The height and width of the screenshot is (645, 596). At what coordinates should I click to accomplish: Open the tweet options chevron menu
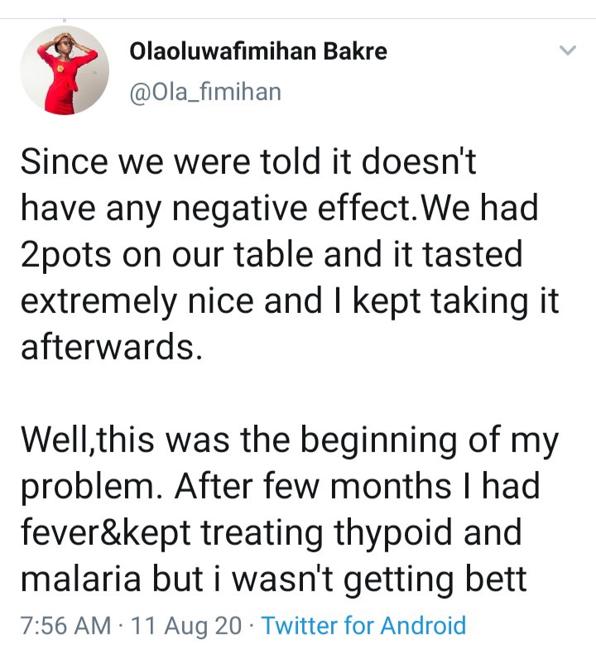click(x=568, y=51)
